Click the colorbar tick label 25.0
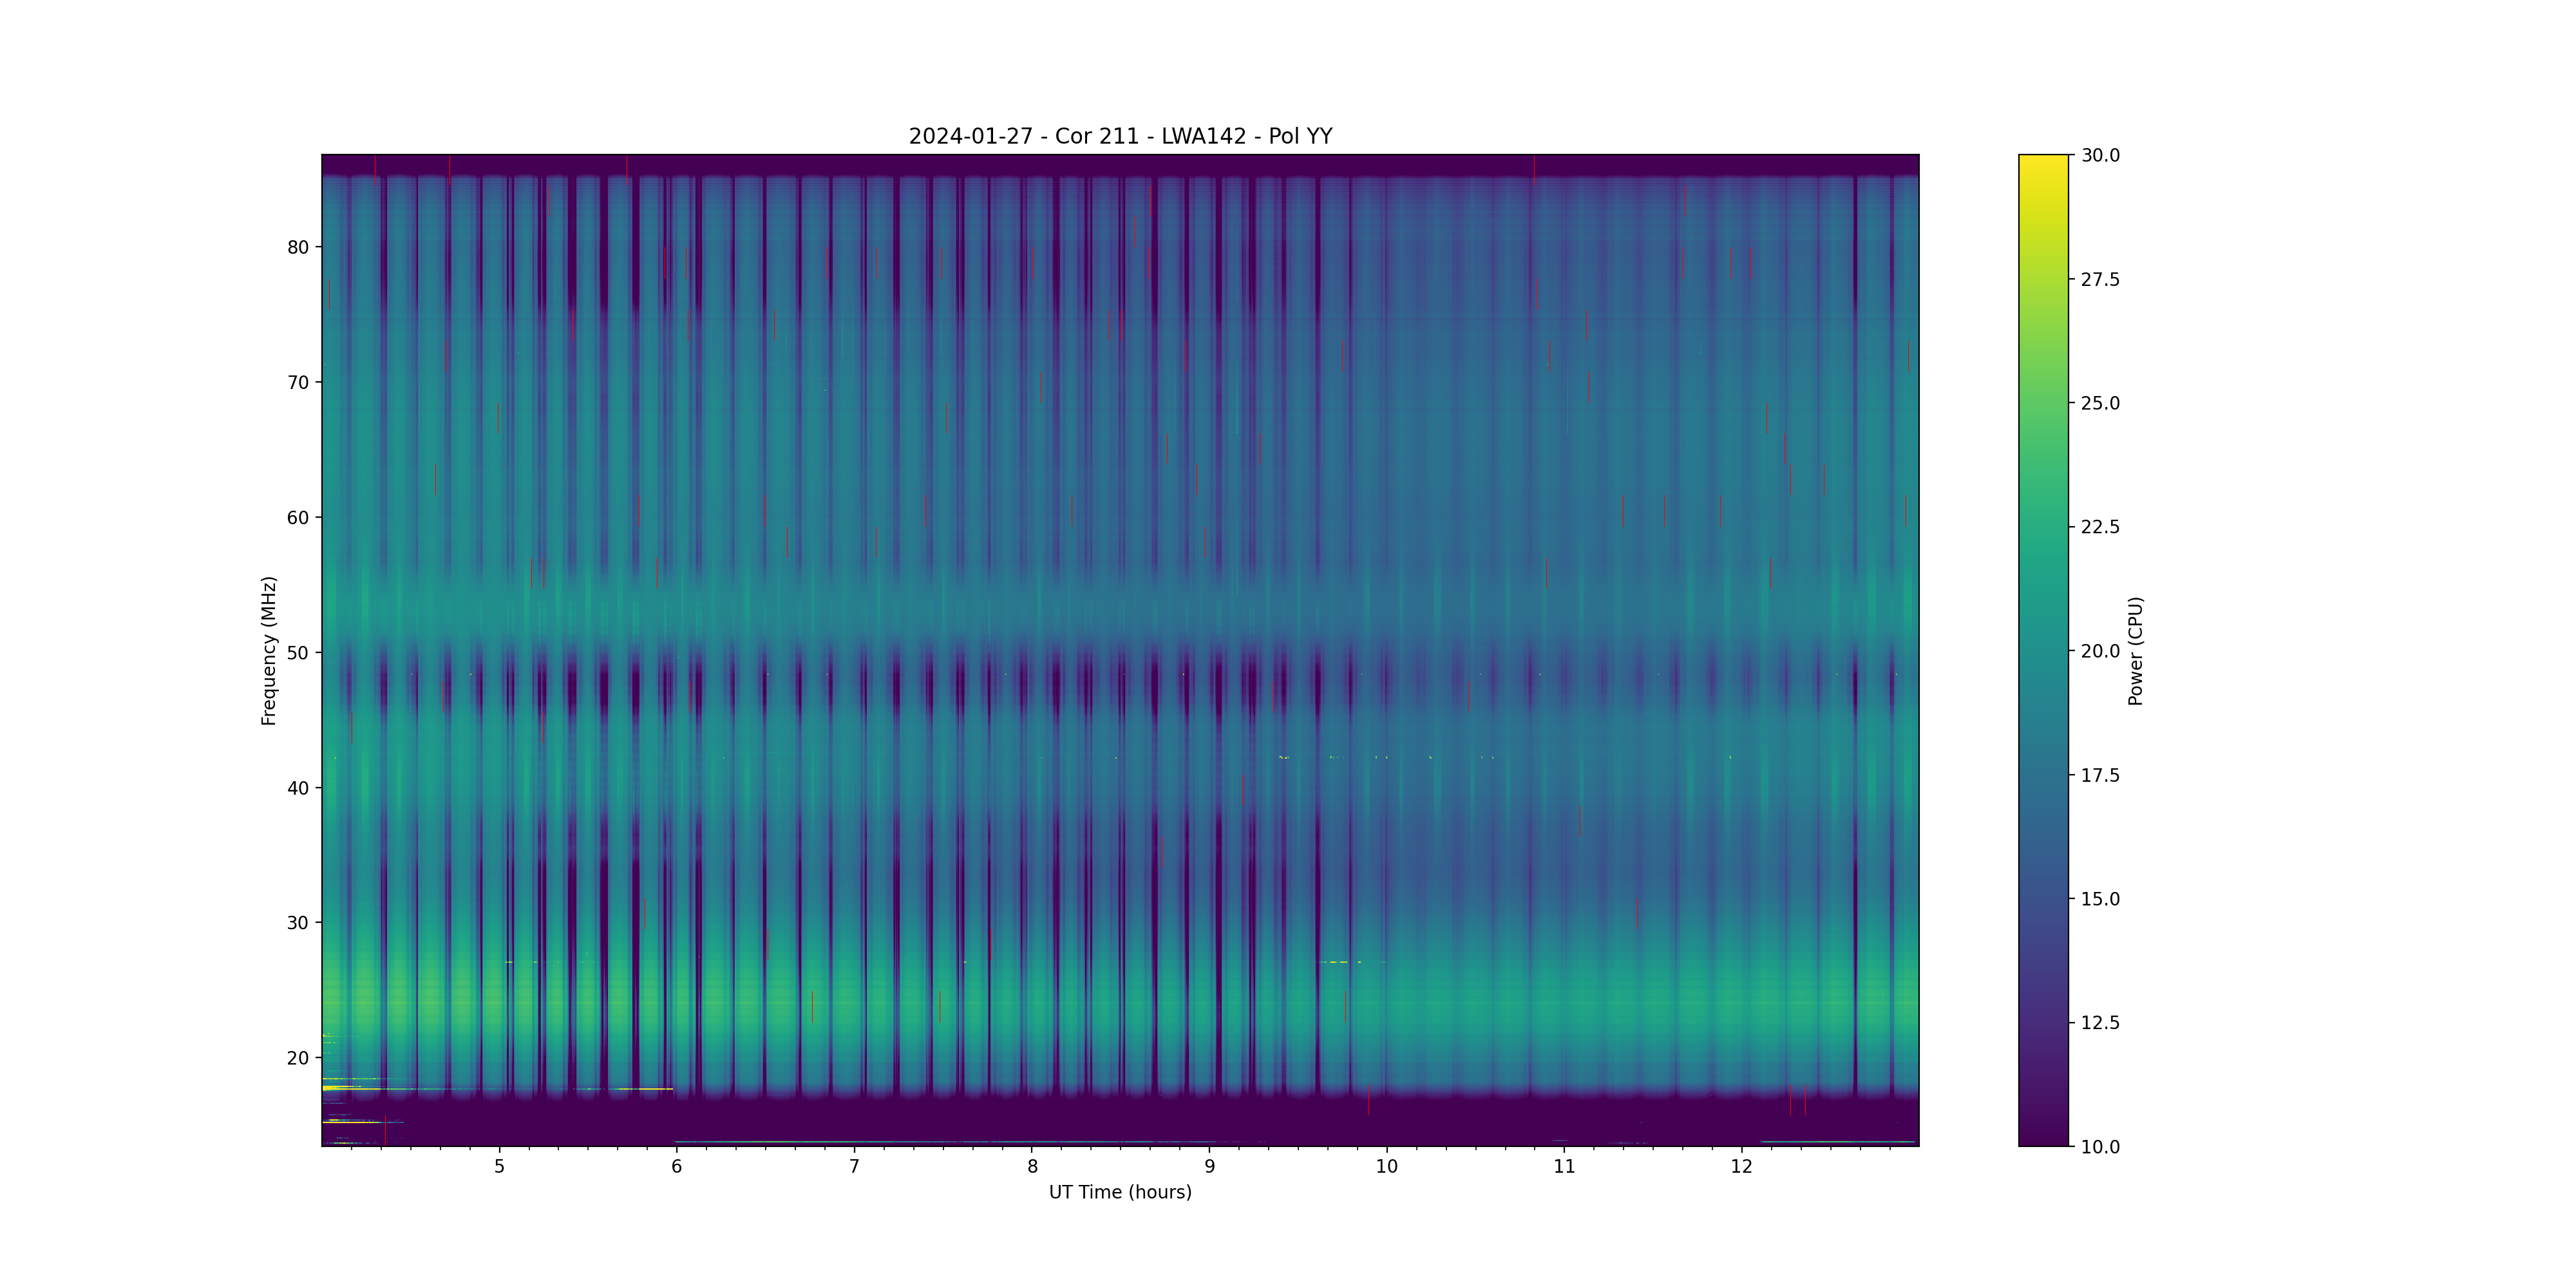Image resolution: width=2576 pixels, height=1288 pixels. (x=2100, y=403)
